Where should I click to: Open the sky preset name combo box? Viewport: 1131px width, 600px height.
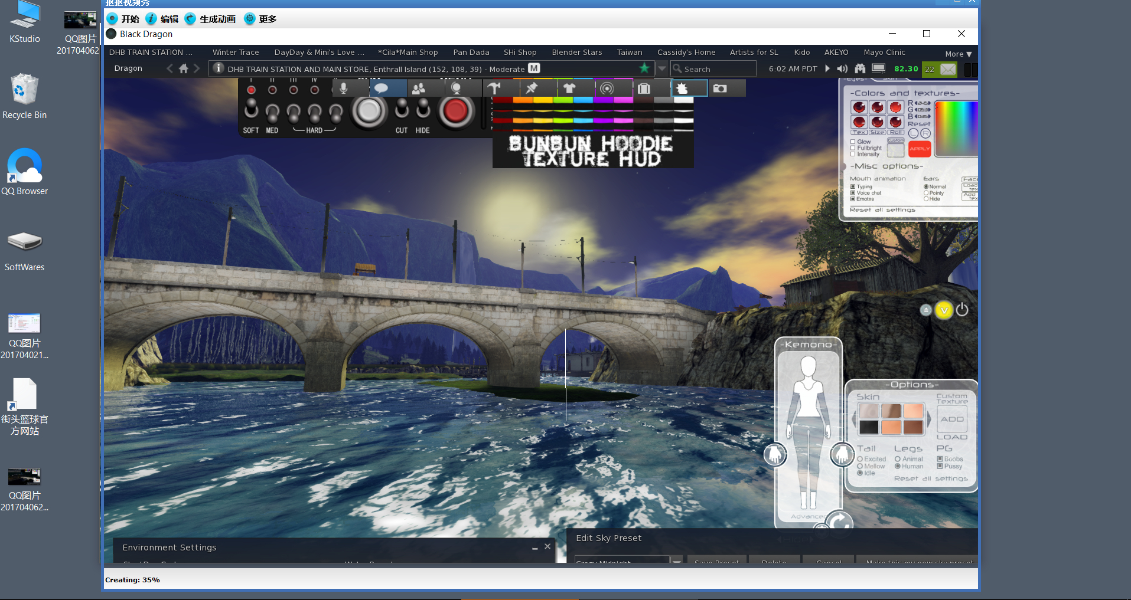(x=628, y=559)
